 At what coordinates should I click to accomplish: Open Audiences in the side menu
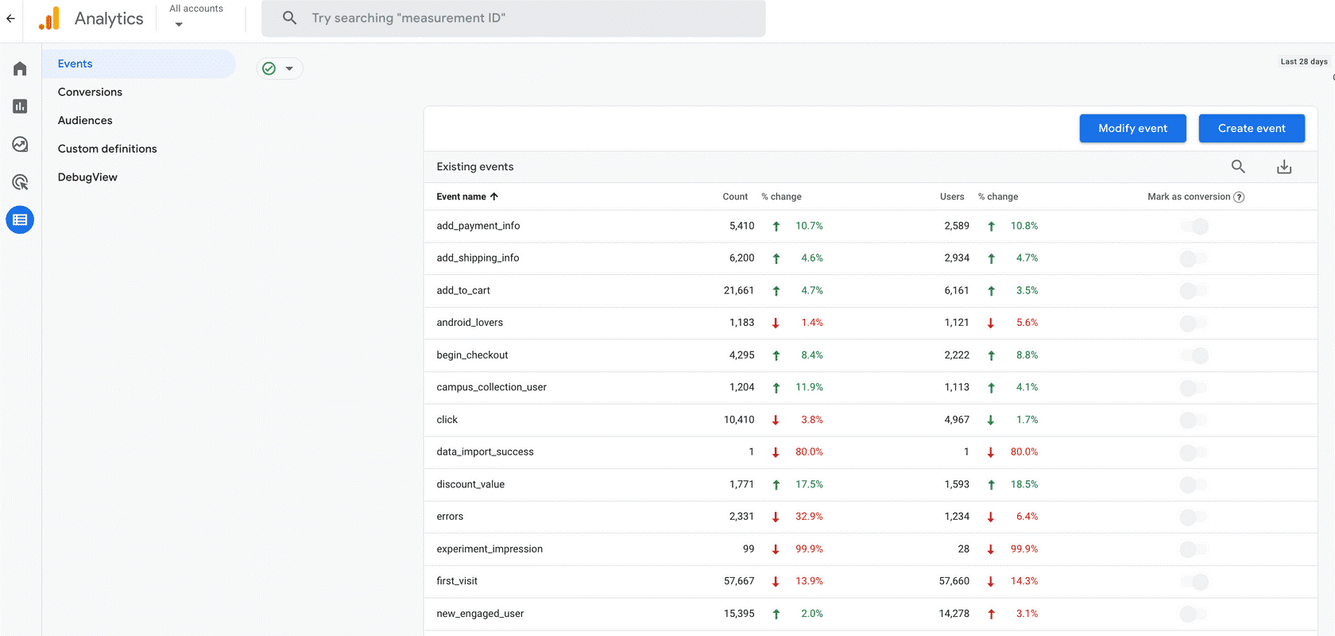85,121
